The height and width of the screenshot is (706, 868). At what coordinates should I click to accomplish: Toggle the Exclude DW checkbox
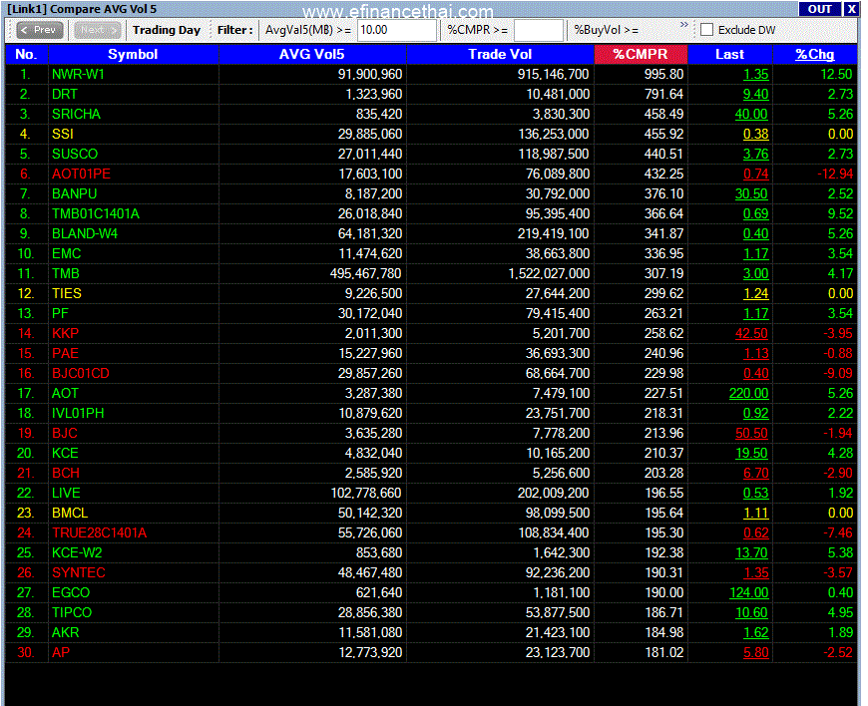[706, 30]
